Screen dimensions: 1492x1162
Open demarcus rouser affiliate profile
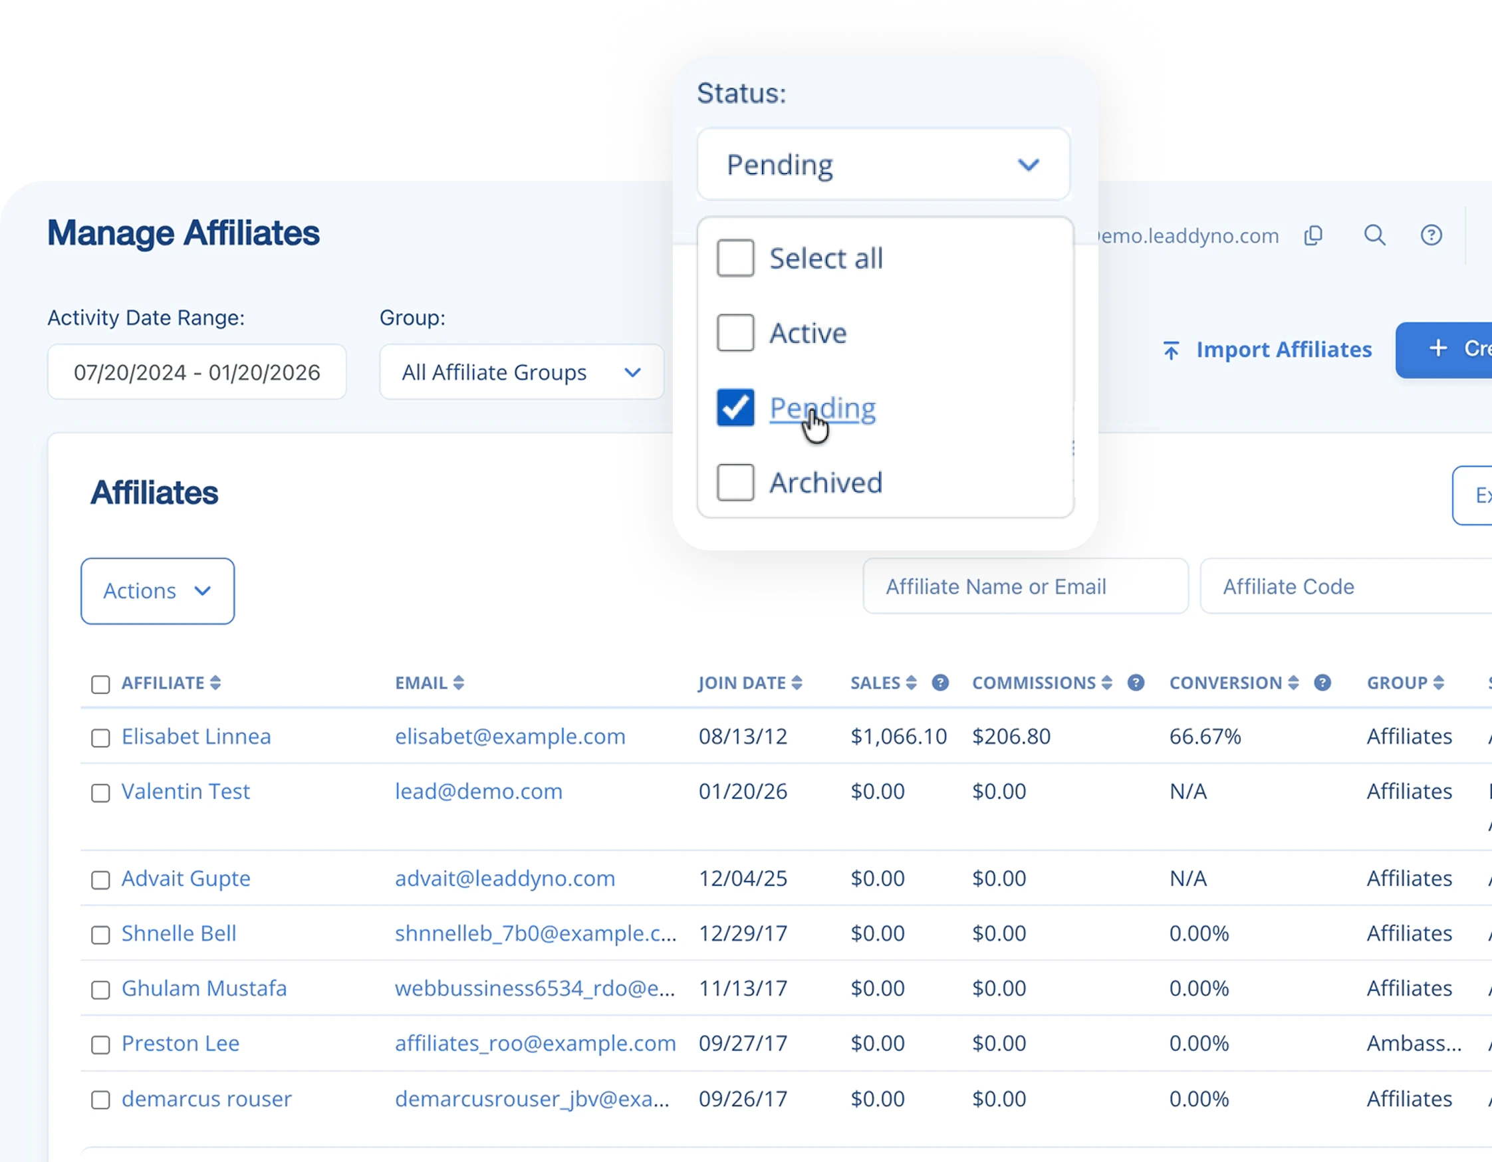point(206,1098)
